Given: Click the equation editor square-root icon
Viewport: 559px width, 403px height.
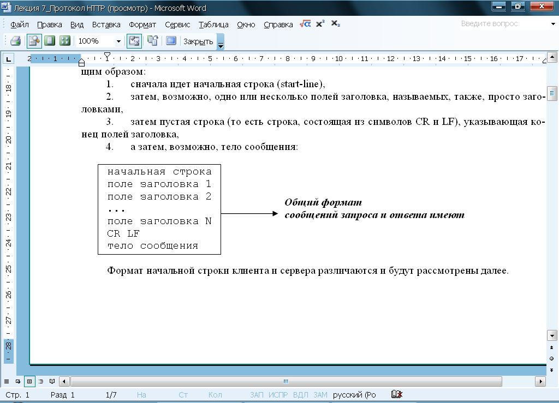Looking at the screenshot, I should [305, 24].
